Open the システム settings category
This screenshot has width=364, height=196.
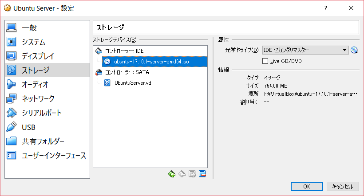[47, 42]
